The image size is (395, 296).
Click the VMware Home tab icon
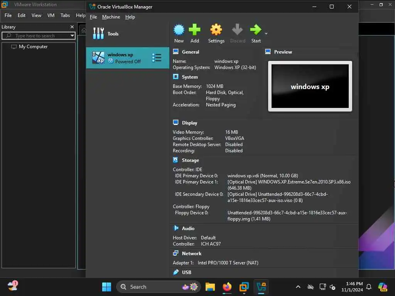click(x=84, y=30)
